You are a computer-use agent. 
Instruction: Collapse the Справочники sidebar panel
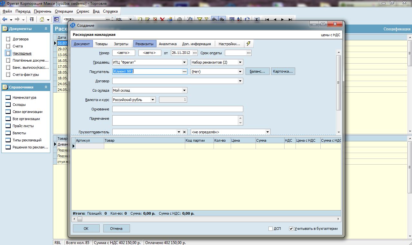pos(46,87)
